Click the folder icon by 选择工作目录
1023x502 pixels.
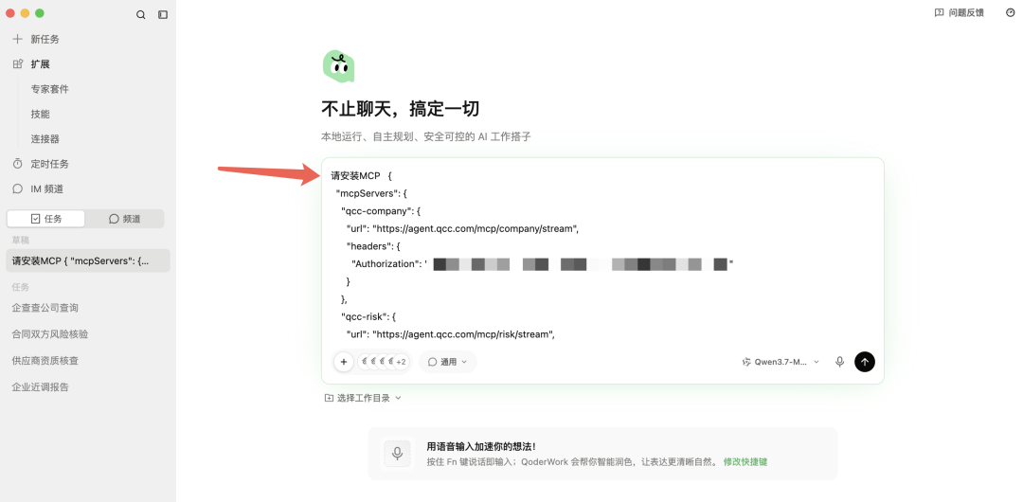click(329, 398)
